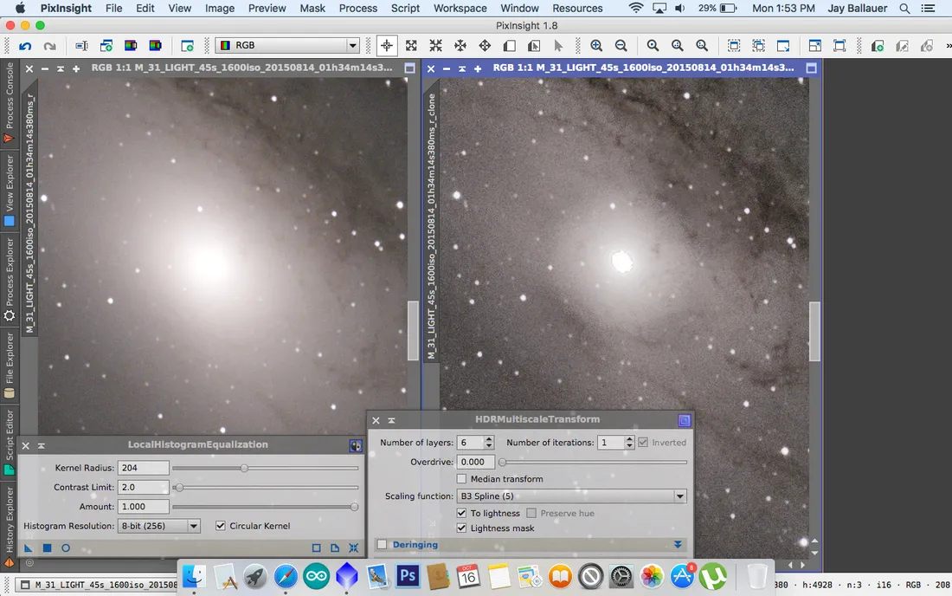Click the Kernel Radius value field
The image size is (952, 596).
click(x=144, y=468)
